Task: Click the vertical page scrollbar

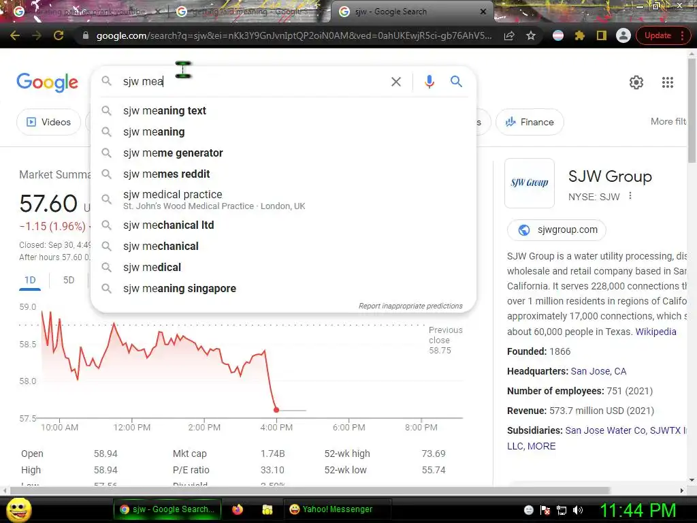Action: (692, 111)
